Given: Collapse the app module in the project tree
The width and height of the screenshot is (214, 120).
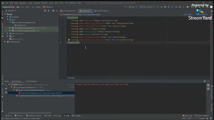Looking at the screenshot, I should pos(5,14).
